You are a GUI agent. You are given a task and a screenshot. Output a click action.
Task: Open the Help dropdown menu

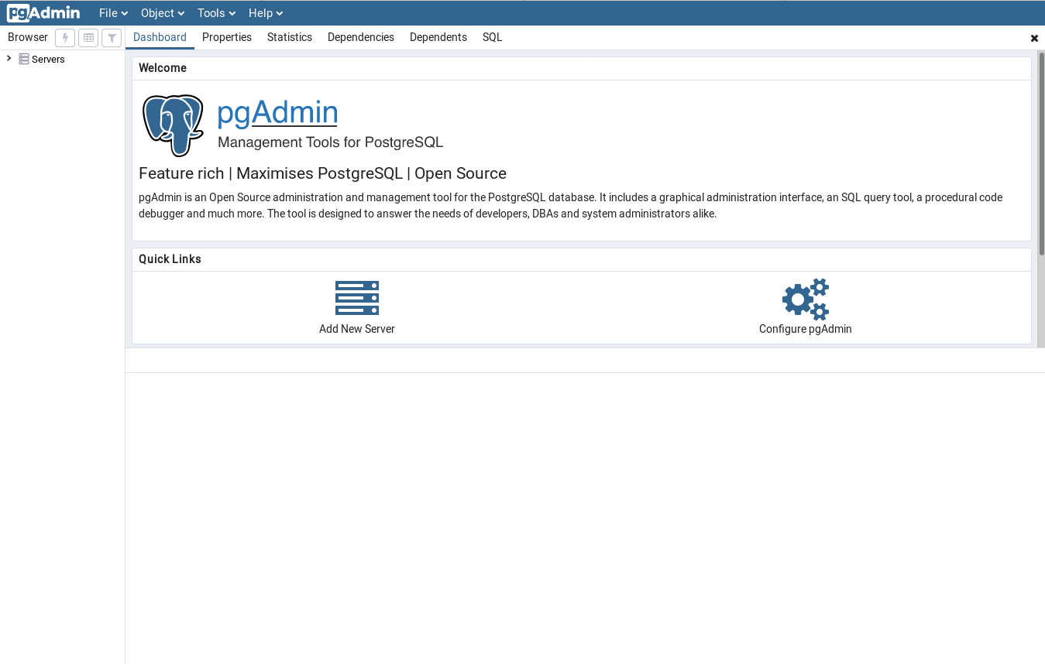(265, 12)
